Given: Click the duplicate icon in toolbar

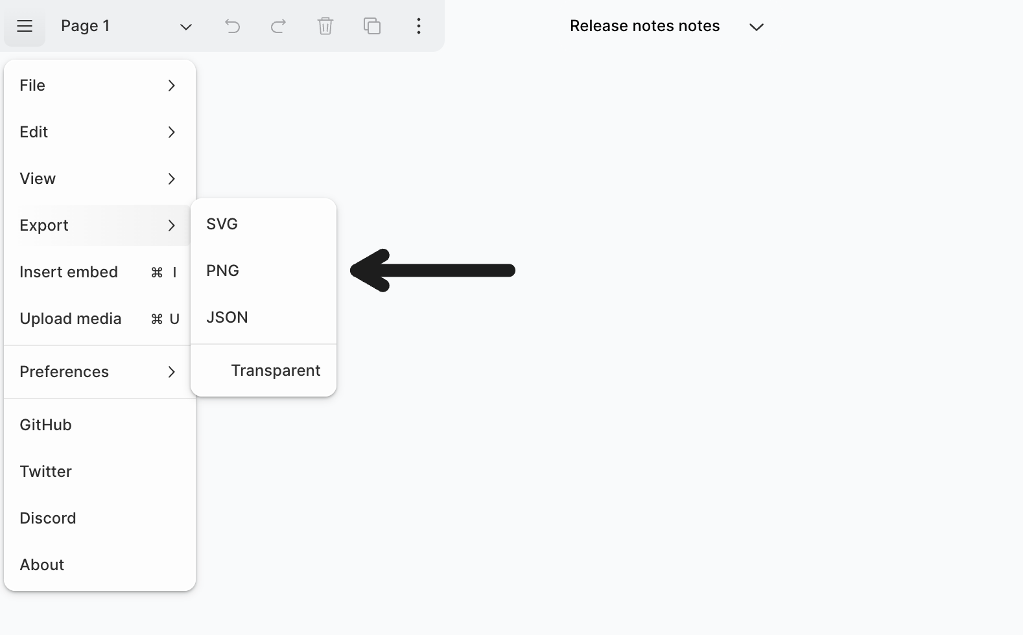Looking at the screenshot, I should (372, 26).
